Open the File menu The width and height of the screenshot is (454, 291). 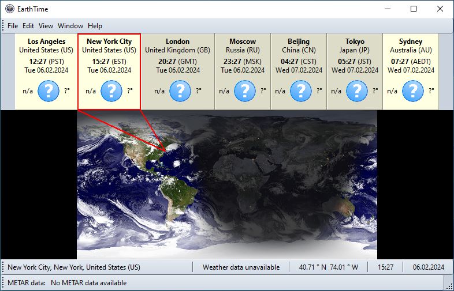coord(13,26)
